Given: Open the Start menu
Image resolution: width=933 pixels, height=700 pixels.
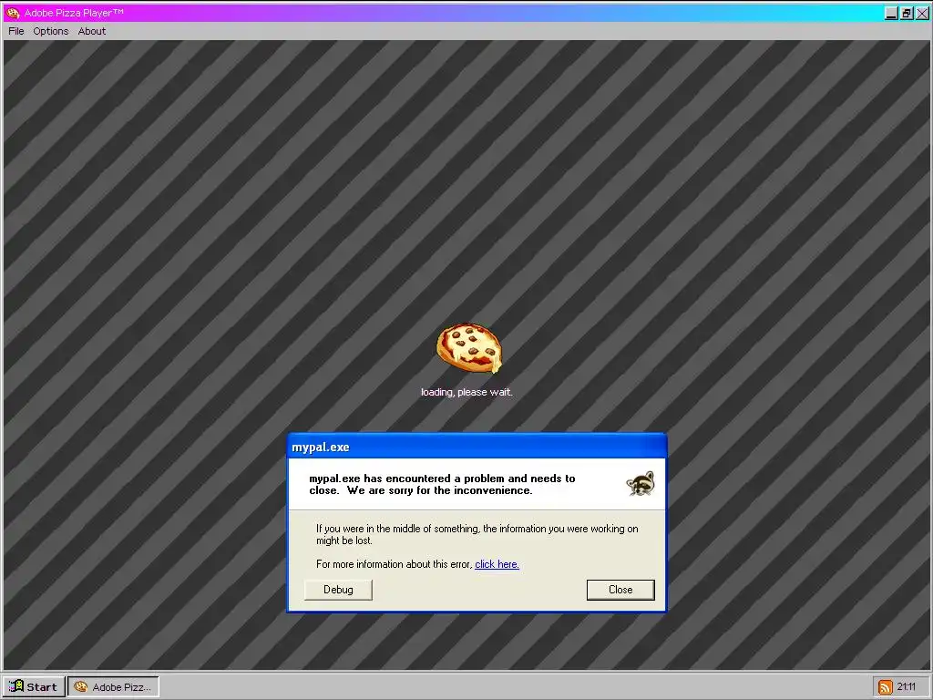Looking at the screenshot, I should click(34, 687).
